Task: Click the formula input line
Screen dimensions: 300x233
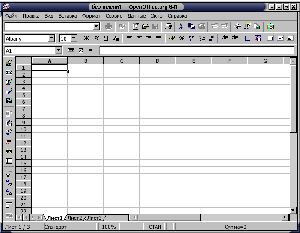Action: click(197, 50)
